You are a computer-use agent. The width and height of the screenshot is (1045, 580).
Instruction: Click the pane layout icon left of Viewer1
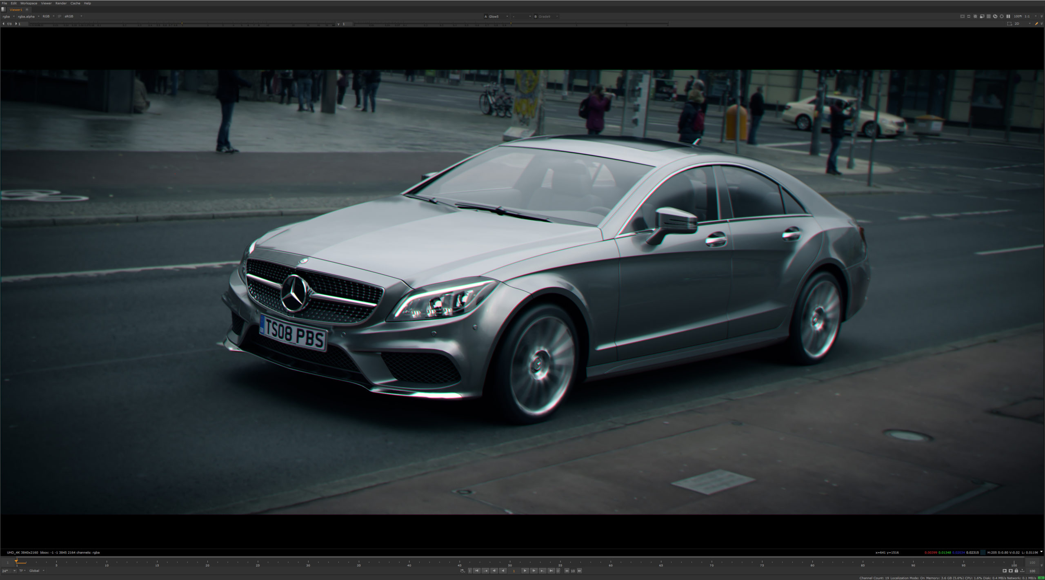pyautogui.click(x=3, y=10)
